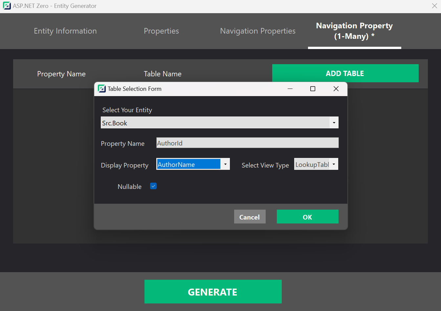Viewport: 441px width, 311px height.
Task: Click the Cancel button in the dialog
Action: [250, 217]
